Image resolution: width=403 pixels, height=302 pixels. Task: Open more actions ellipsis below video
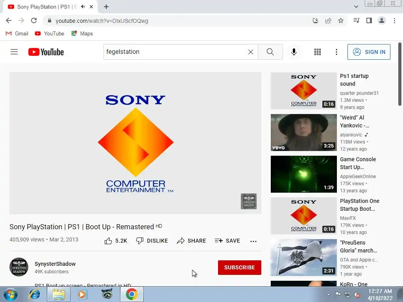pyautogui.click(x=253, y=241)
